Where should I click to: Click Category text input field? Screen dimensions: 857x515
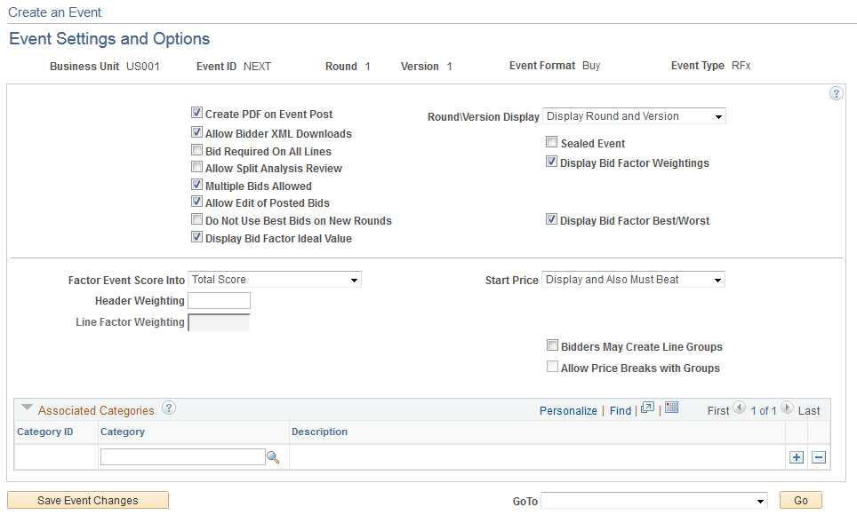pyautogui.click(x=183, y=457)
